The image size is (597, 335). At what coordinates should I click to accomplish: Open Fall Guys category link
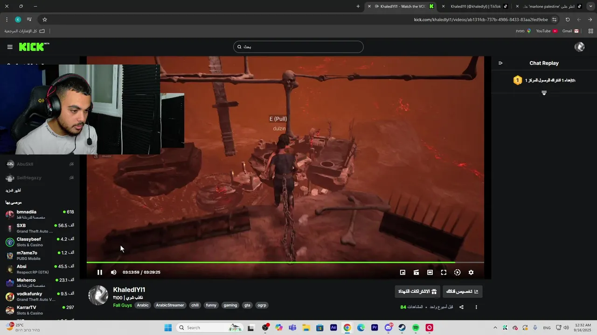[122, 305]
